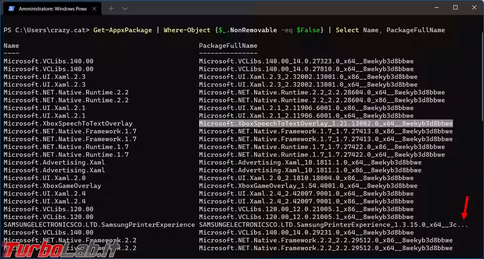Click Microsoft.VCLibs.140.00_14.0.27810.0_x64 full name
This screenshot has width=484, height=259.
click(306, 69)
